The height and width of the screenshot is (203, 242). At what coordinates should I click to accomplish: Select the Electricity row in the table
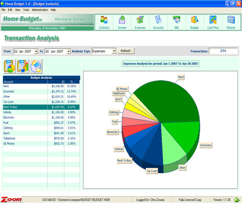(x=41, y=118)
